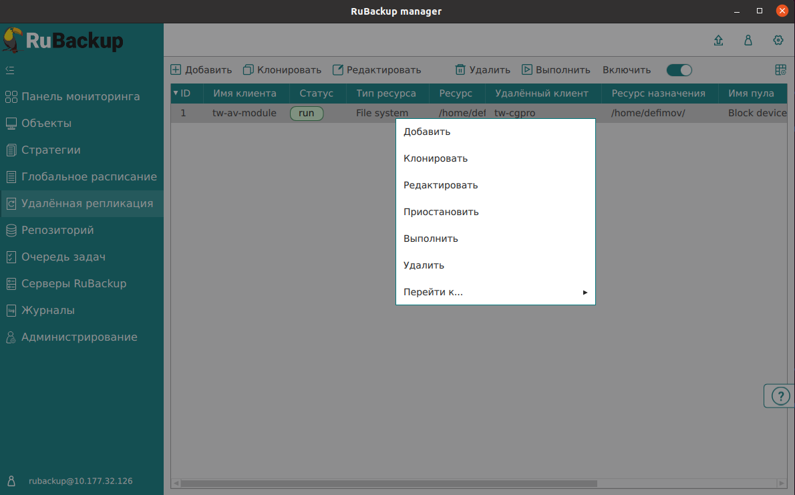Image resolution: width=795 pixels, height=495 pixels.
Task: Click the run status badge in row 1
Action: 306,114
